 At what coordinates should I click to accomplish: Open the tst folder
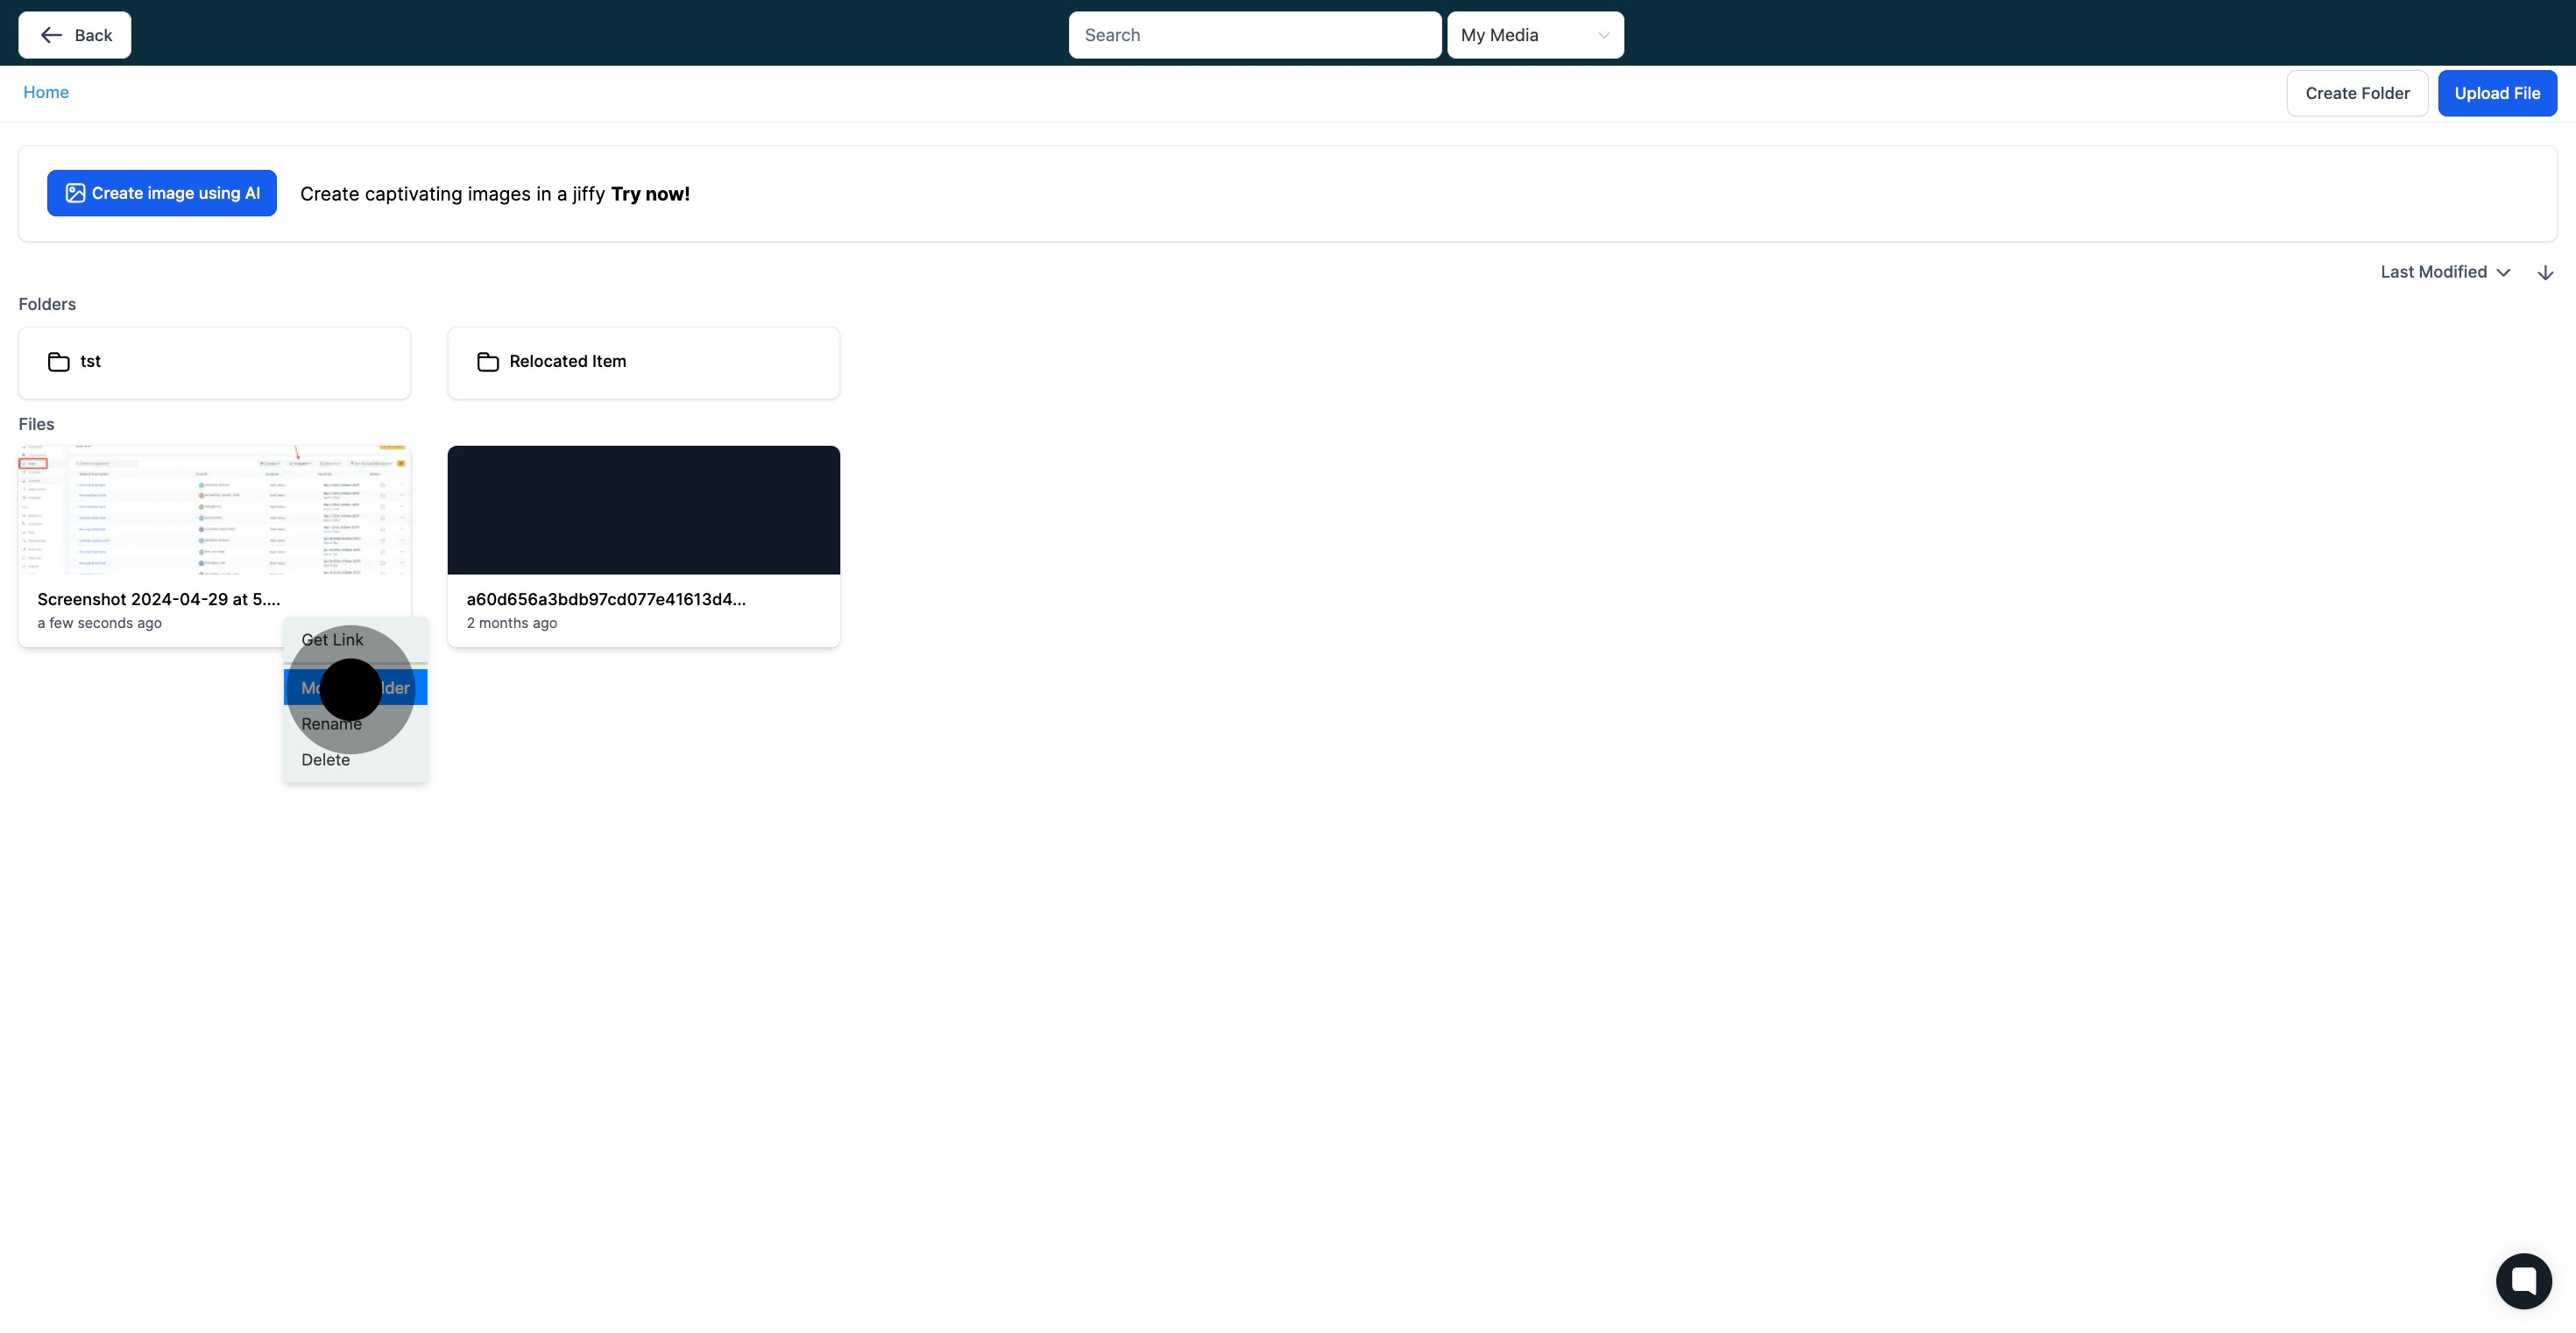[x=214, y=362]
